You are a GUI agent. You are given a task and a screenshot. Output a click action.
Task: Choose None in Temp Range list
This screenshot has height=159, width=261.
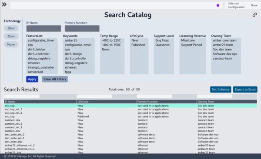coord(106,50)
